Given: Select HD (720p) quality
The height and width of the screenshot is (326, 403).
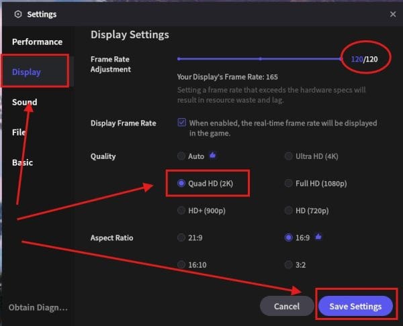Looking at the screenshot, I should [x=289, y=210].
